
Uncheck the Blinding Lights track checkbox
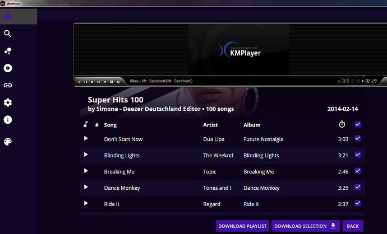pyautogui.click(x=358, y=155)
